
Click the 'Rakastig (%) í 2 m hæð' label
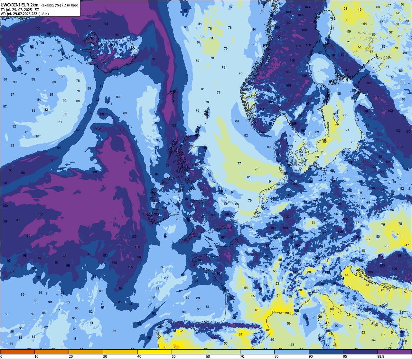click(x=59, y=5)
